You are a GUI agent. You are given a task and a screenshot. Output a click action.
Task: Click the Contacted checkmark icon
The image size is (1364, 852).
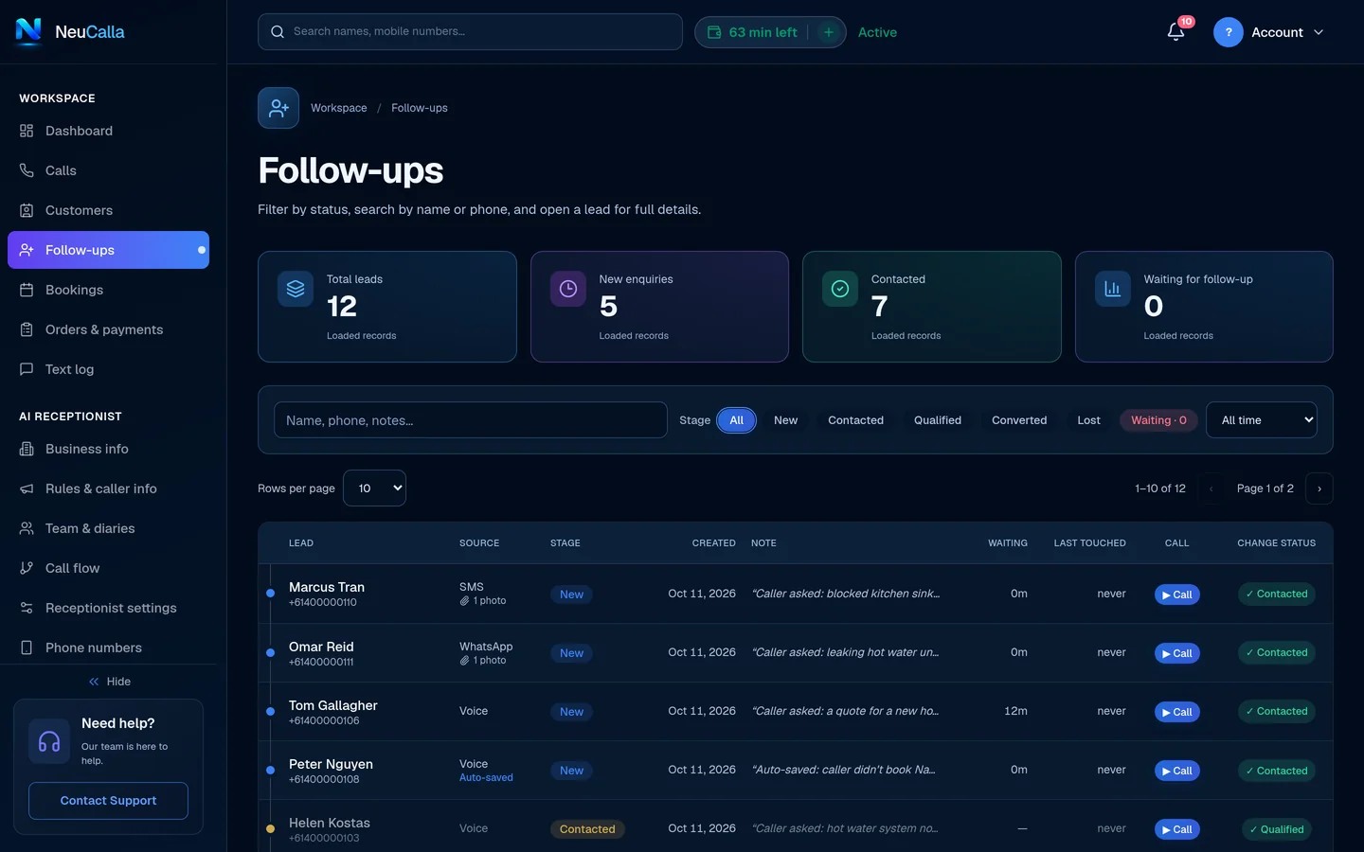coord(840,289)
